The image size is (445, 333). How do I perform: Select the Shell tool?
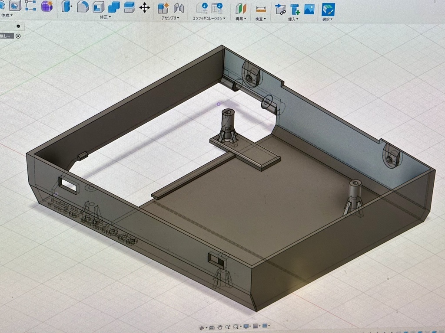point(98,7)
